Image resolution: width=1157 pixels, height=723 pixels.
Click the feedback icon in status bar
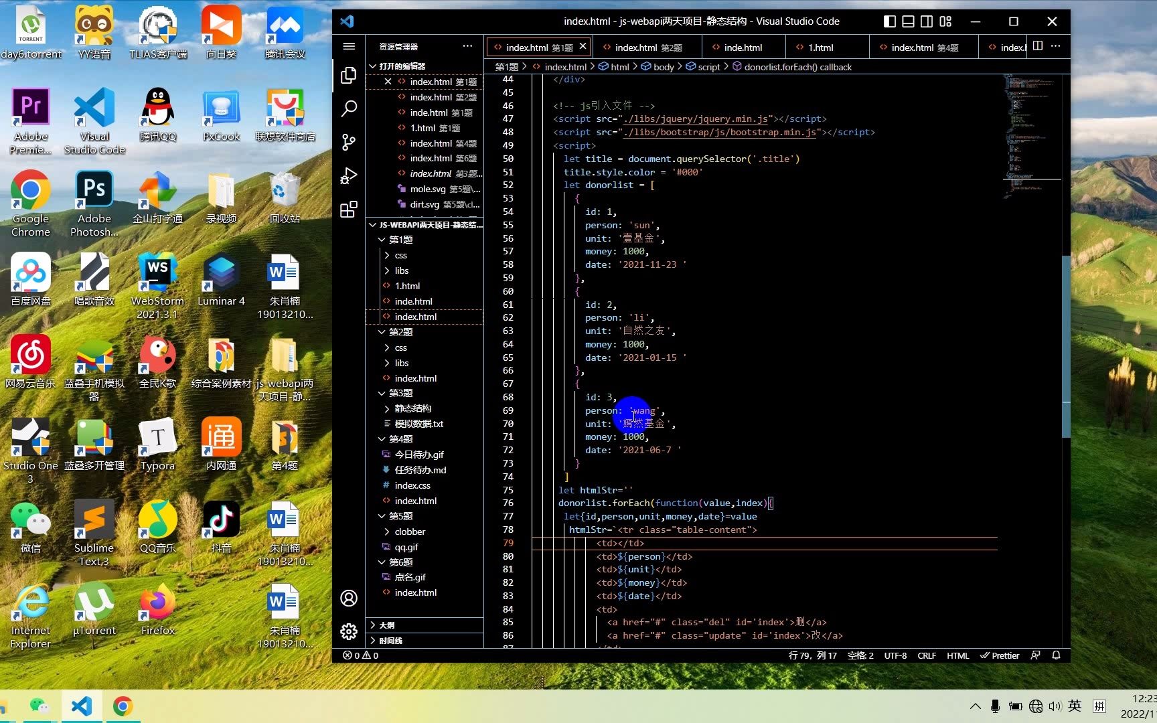1035,655
